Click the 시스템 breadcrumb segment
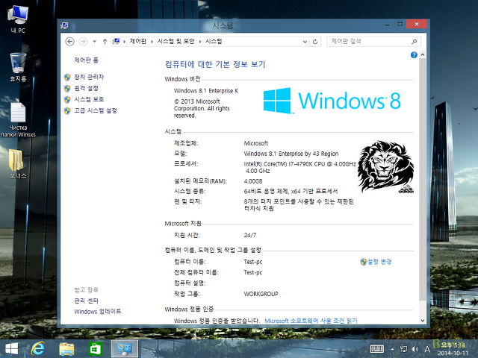The width and height of the screenshot is (478, 358). pos(214,42)
